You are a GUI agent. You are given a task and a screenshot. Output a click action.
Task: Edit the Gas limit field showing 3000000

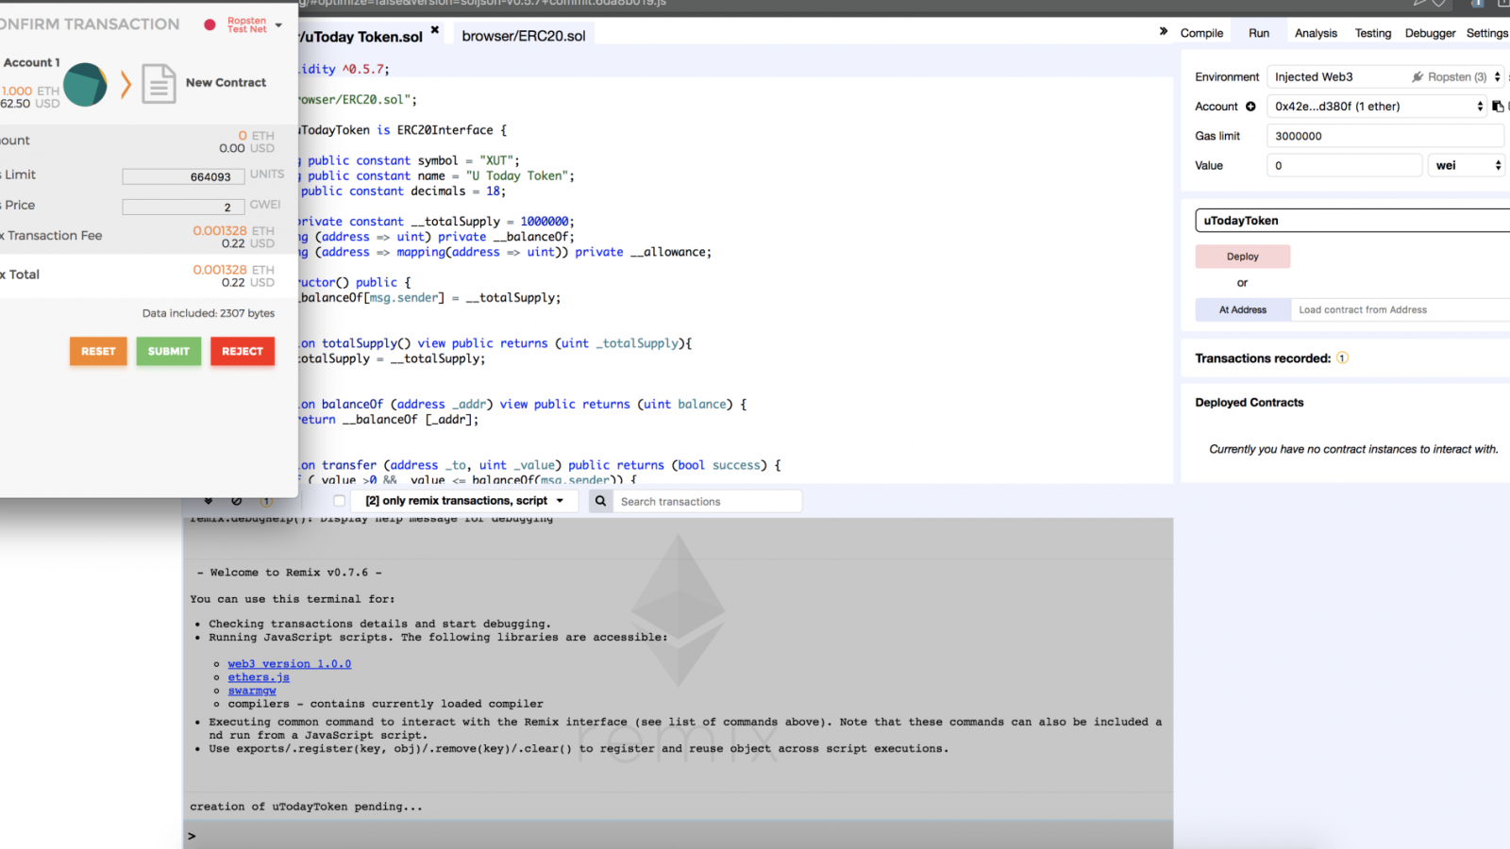click(x=1384, y=136)
